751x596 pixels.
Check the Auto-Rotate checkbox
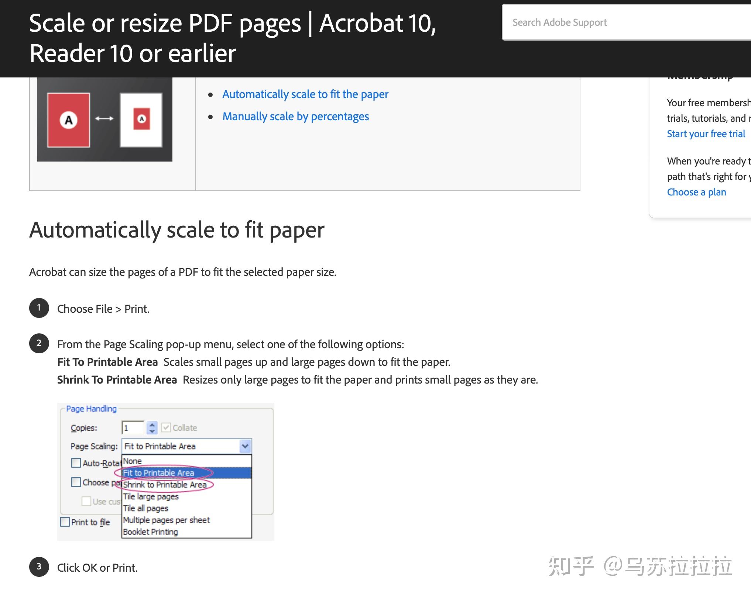click(x=76, y=462)
